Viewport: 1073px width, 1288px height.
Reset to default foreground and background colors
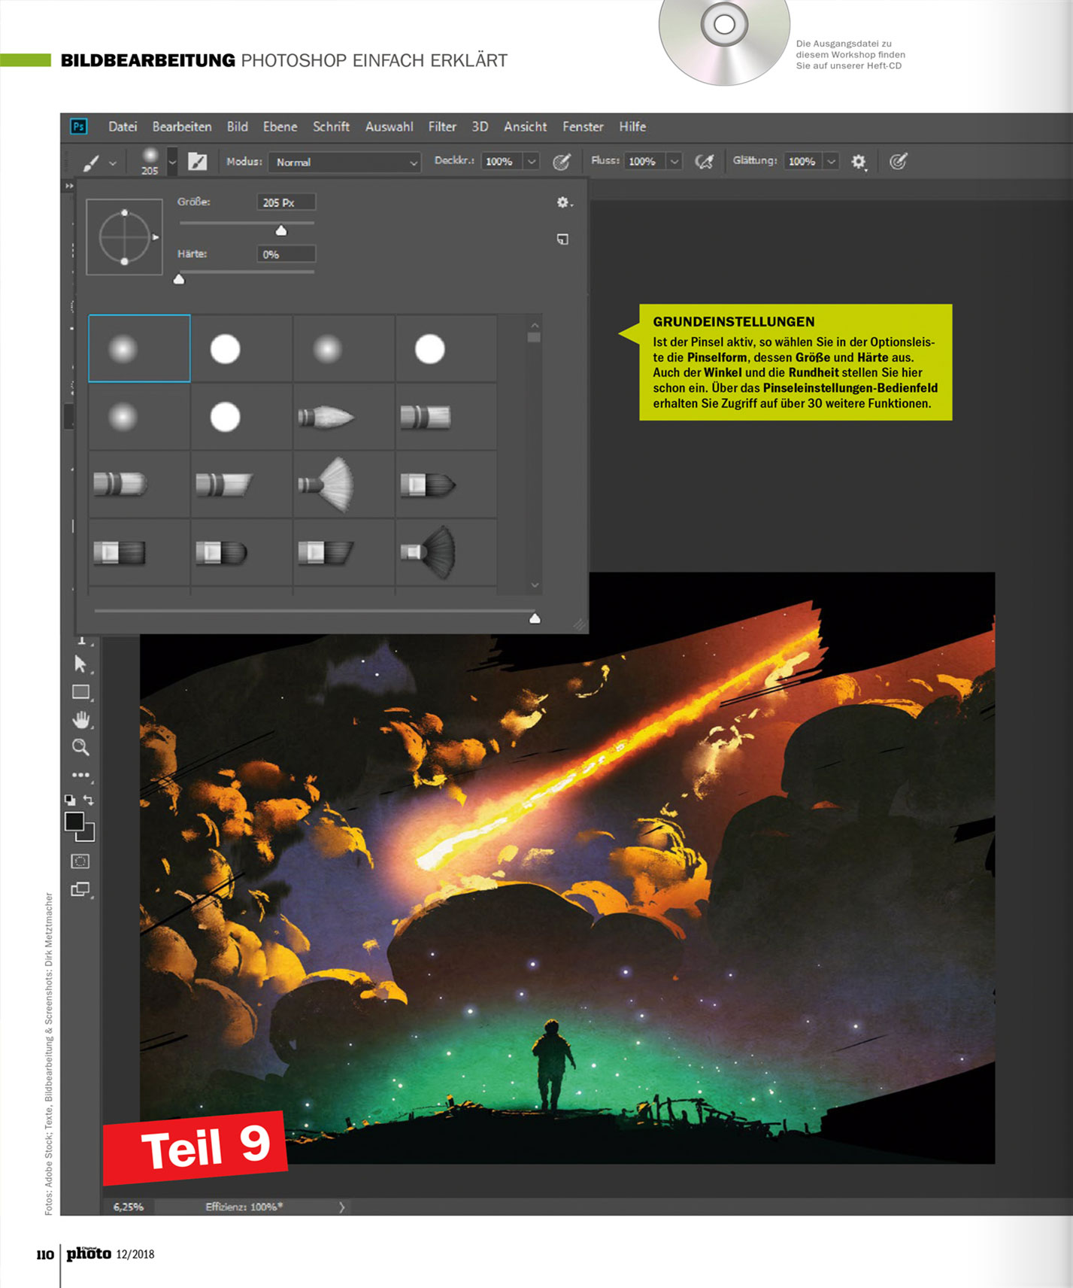70,800
